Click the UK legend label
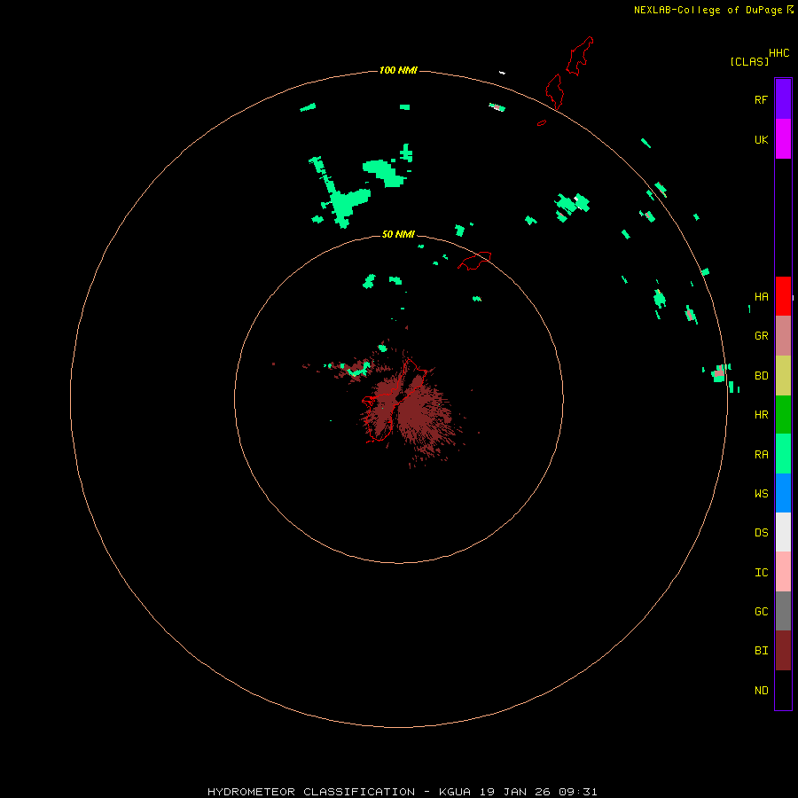The image size is (798, 798). click(761, 139)
